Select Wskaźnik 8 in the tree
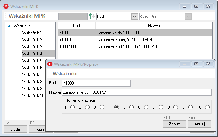 [32, 82]
